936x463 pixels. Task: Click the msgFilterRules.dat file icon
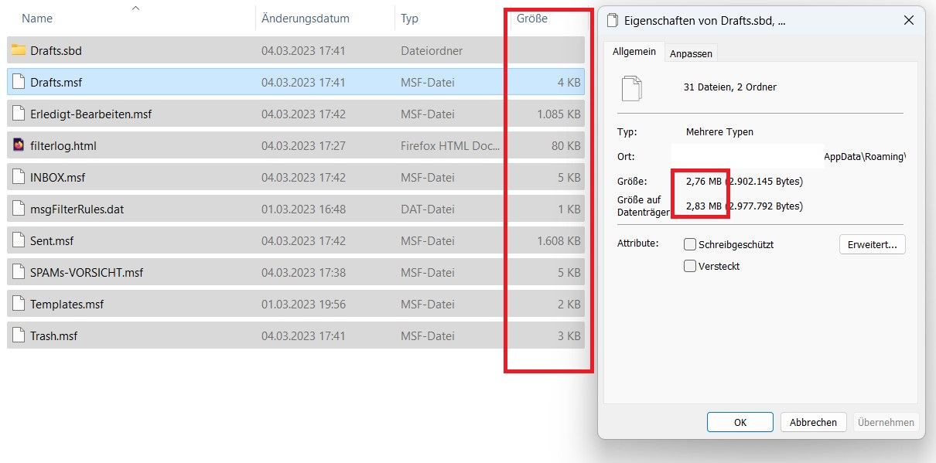[19, 209]
